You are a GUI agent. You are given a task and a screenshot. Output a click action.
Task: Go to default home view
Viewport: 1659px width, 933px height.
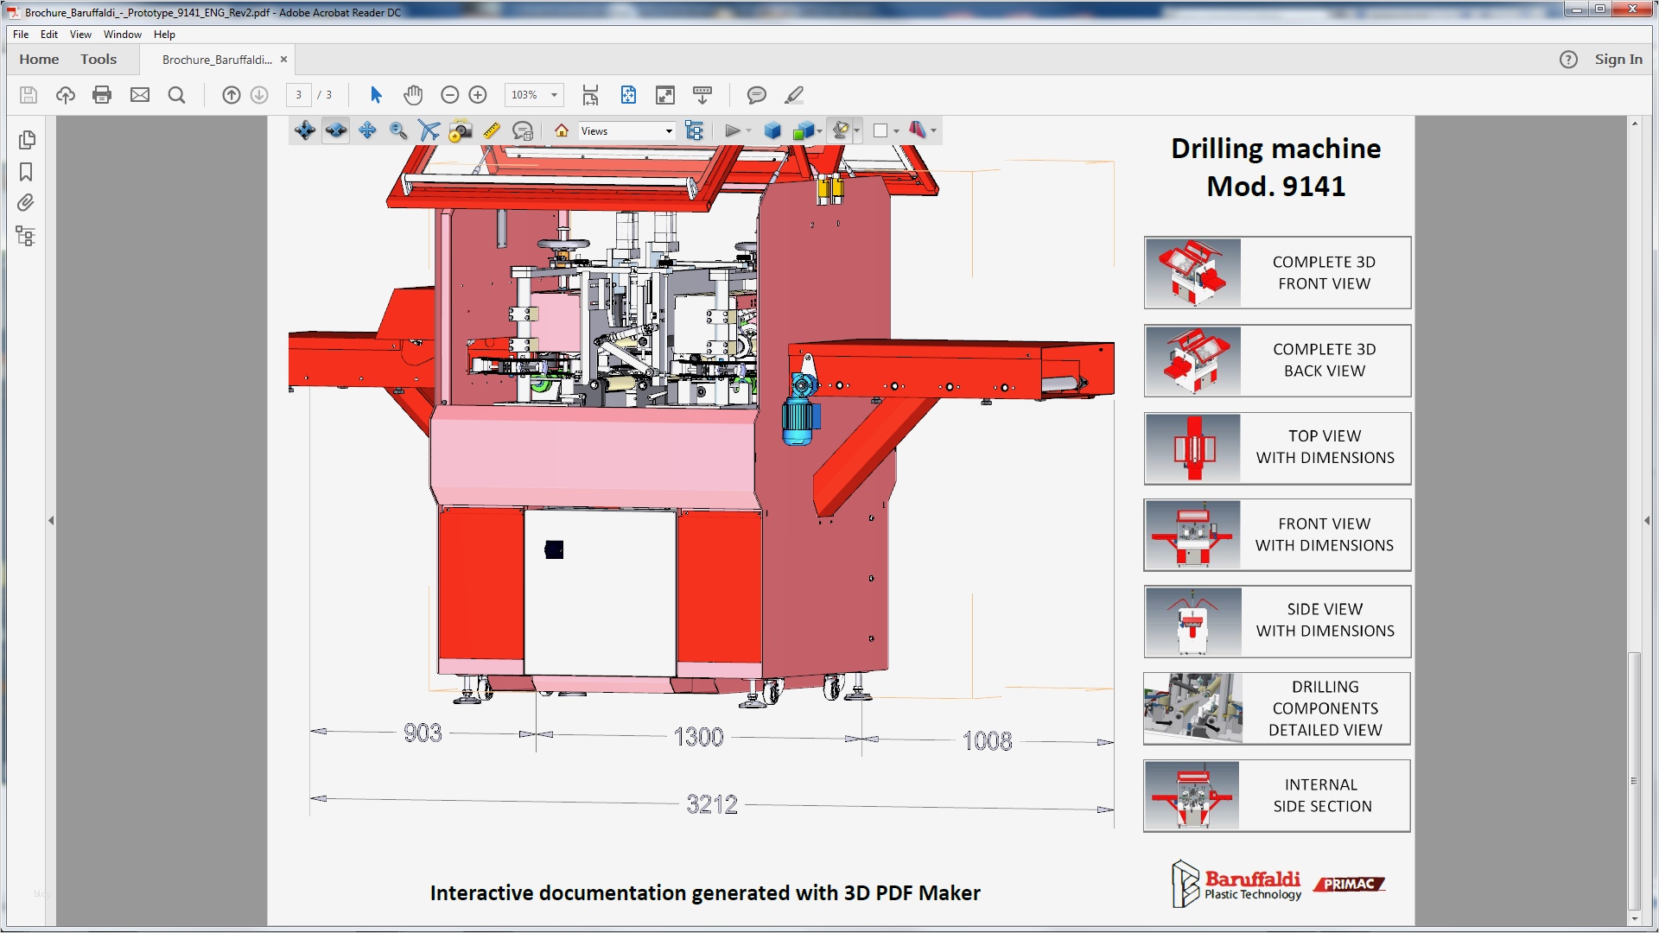click(562, 131)
